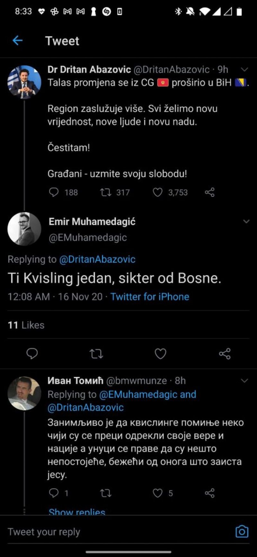Open options chevron on Иван Томић's reply
This screenshot has width=257, height=557.
click(x=244, y=381)
